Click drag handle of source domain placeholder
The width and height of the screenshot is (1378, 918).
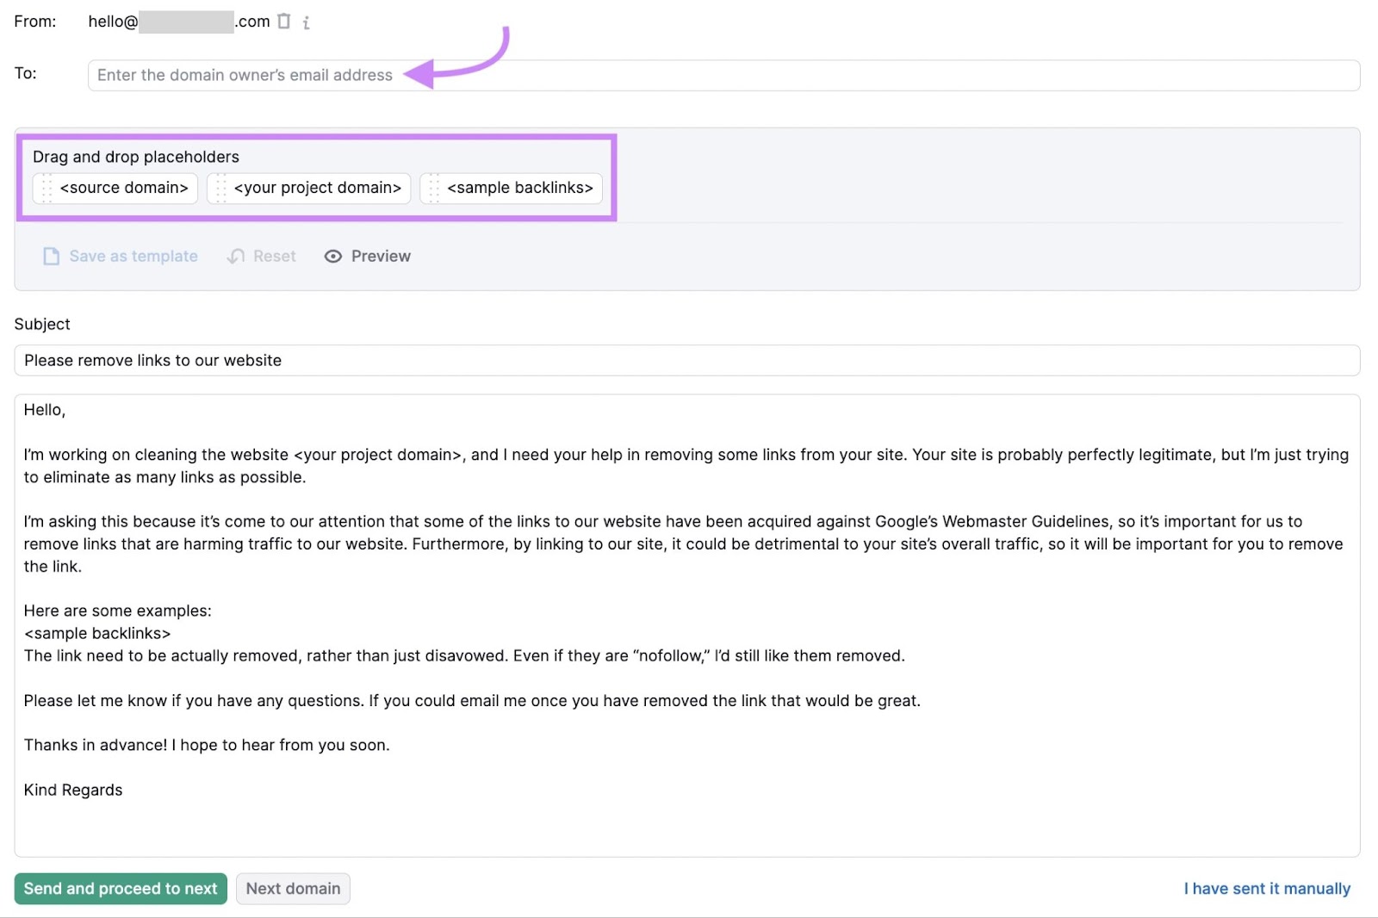[x=47, y=188]
